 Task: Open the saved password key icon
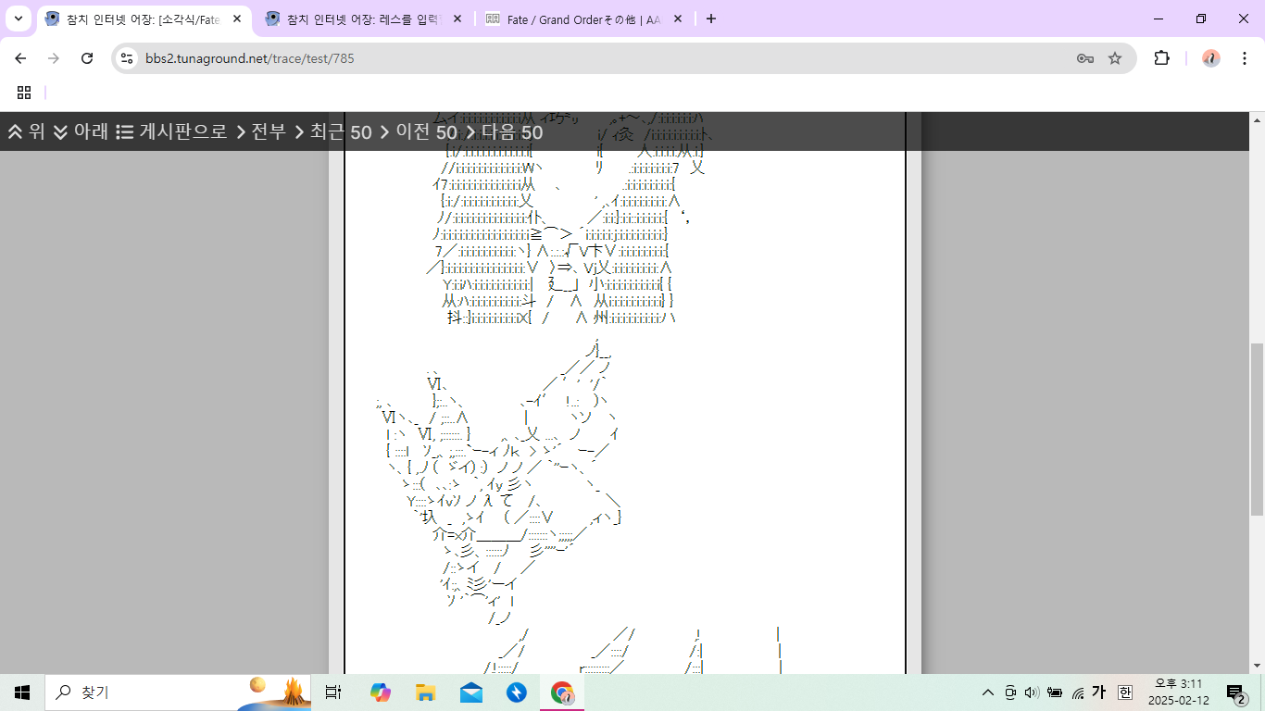[x=1085, y=58]
